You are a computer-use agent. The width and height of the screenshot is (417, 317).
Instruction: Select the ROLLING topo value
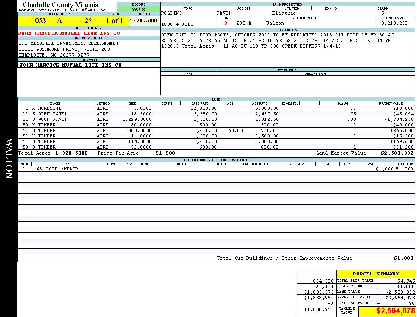click(172, 13)
